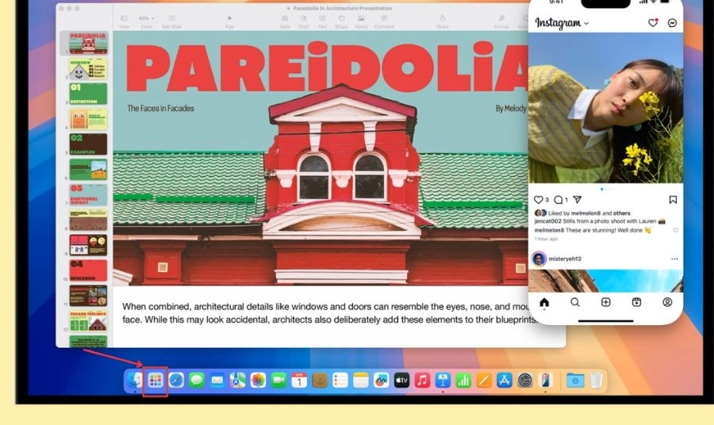714x425 pixels.
Task: Open melmelon8 link in Liked by line
Action: click(x=585, y=213)
